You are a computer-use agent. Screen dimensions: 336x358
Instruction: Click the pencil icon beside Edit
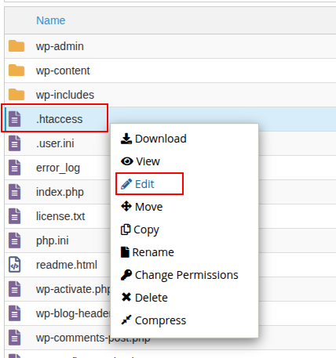point(126,184)
